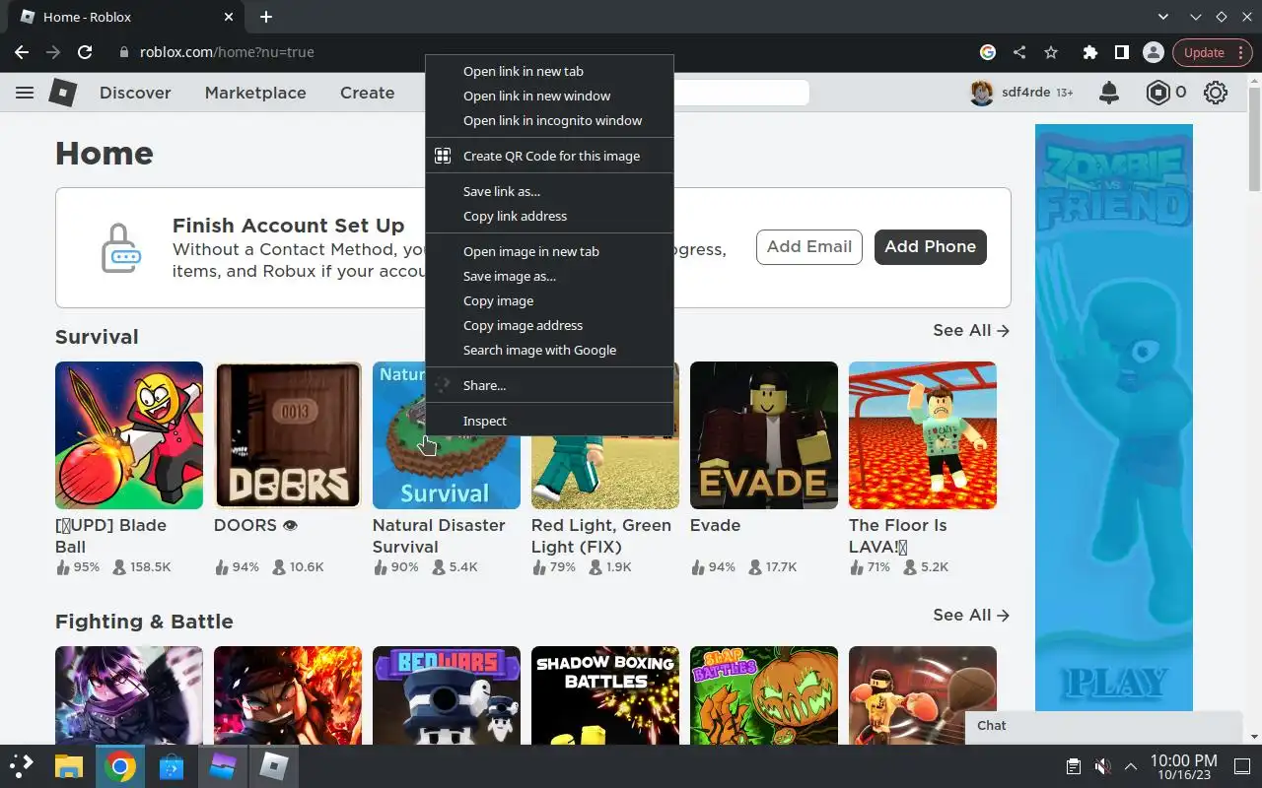The image size is (1262, 788).
Task: Expand the system tray arrow
Action: (1131, 765)
